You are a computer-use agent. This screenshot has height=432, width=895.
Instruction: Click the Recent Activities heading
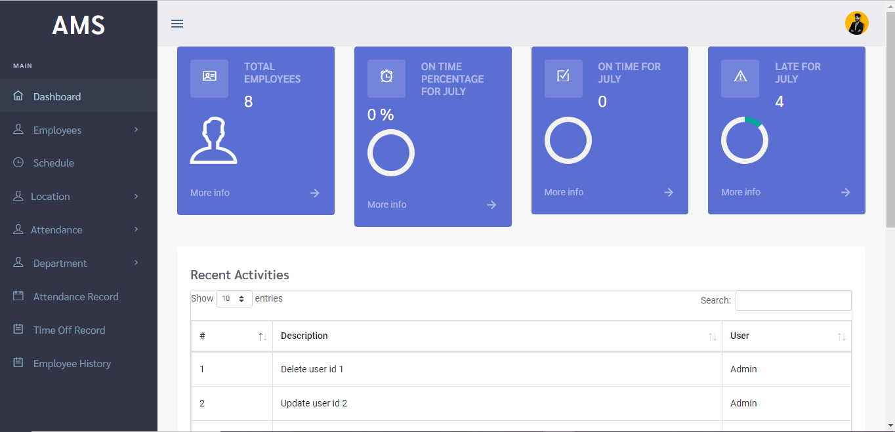pos(239,275)
